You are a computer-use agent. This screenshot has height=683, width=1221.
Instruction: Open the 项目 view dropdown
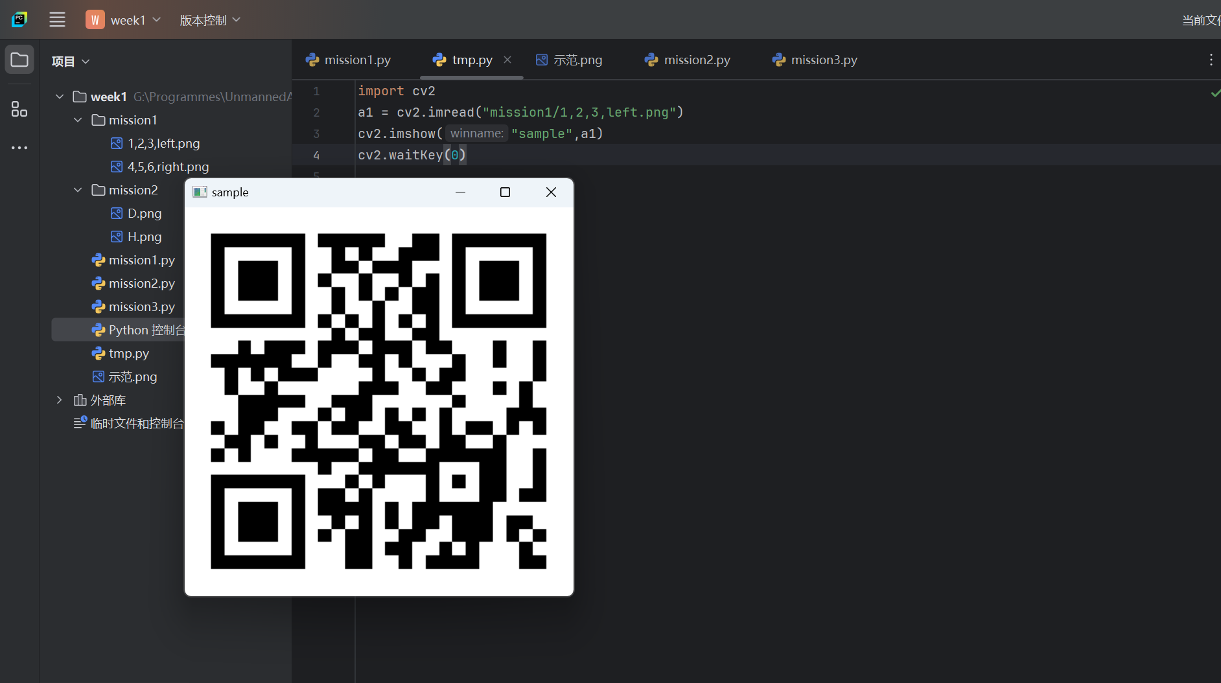pos(71,61)
